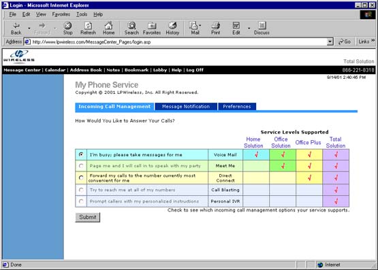Open the Edit menu
378x270 pixels.
click(x=27, y=14)
